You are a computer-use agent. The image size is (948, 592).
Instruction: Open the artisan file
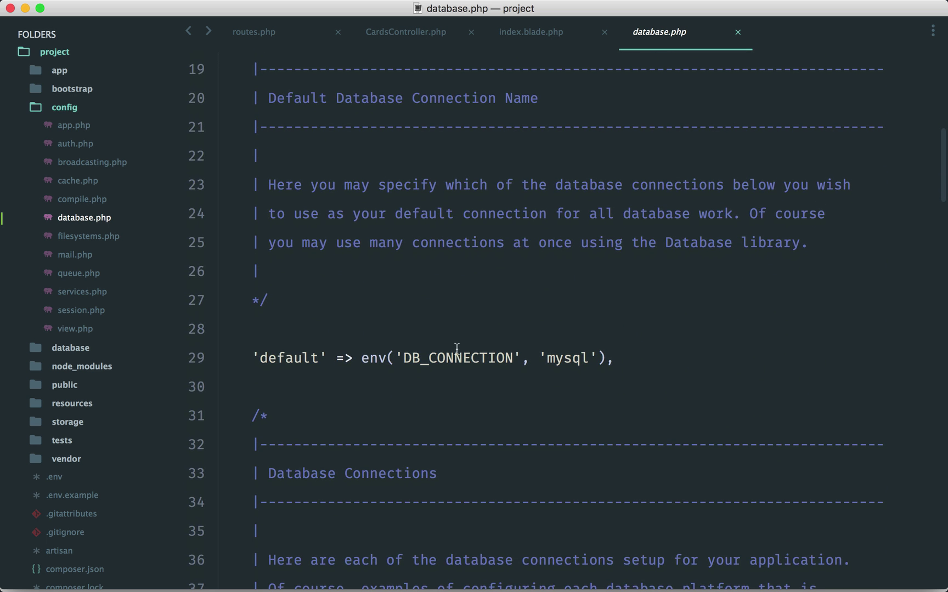pos(59,550)
